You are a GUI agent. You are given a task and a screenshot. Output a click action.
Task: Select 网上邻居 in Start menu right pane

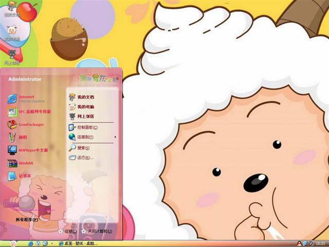tap(82, 116)
